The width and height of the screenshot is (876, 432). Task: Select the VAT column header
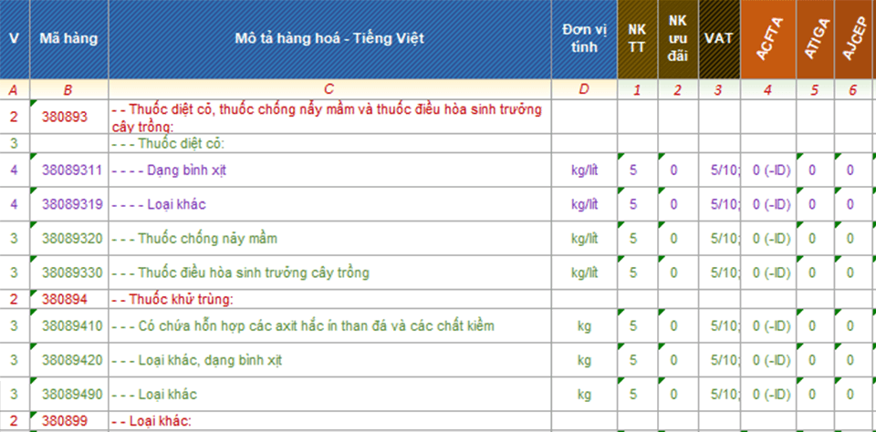pos(719,39)
